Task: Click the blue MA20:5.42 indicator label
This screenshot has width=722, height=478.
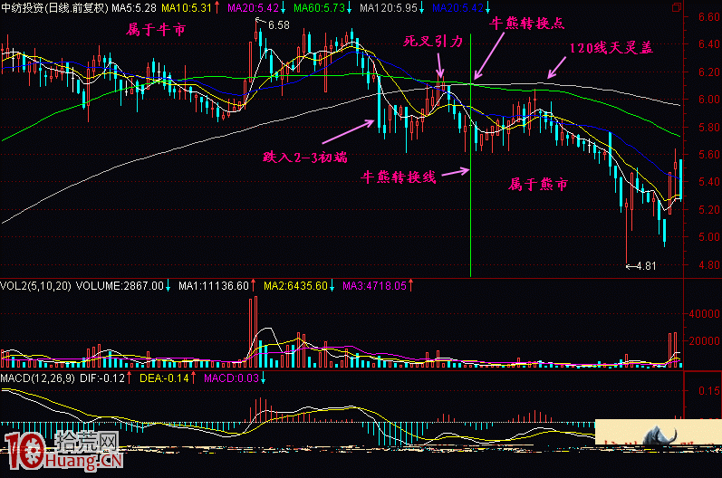Action: 458,8
